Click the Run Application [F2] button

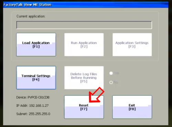[84, 45]
